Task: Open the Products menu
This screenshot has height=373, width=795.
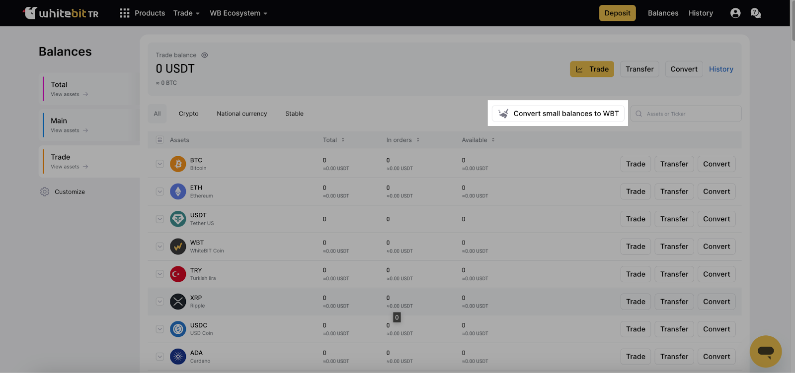Action: (x=150, y=13)
